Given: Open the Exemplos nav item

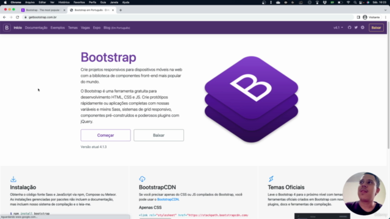Looking at the screenshot, I should [57, 27].
